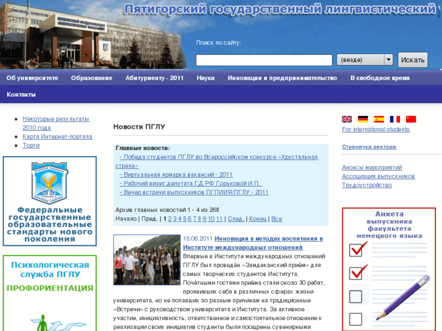
Task: Select the French flag icon
Action: click(x=395, y=119)
